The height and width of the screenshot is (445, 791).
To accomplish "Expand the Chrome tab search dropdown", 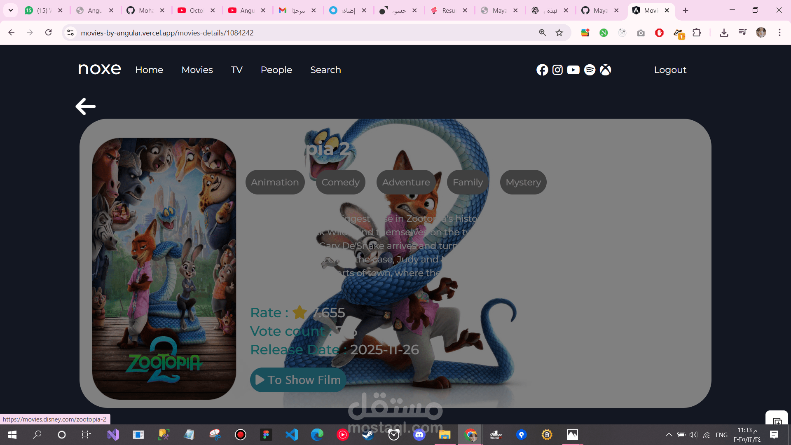I will pos(11,10).
